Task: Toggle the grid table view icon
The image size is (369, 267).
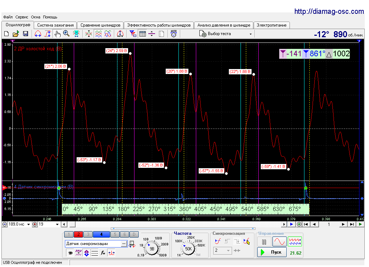Action: click(143, 34)
